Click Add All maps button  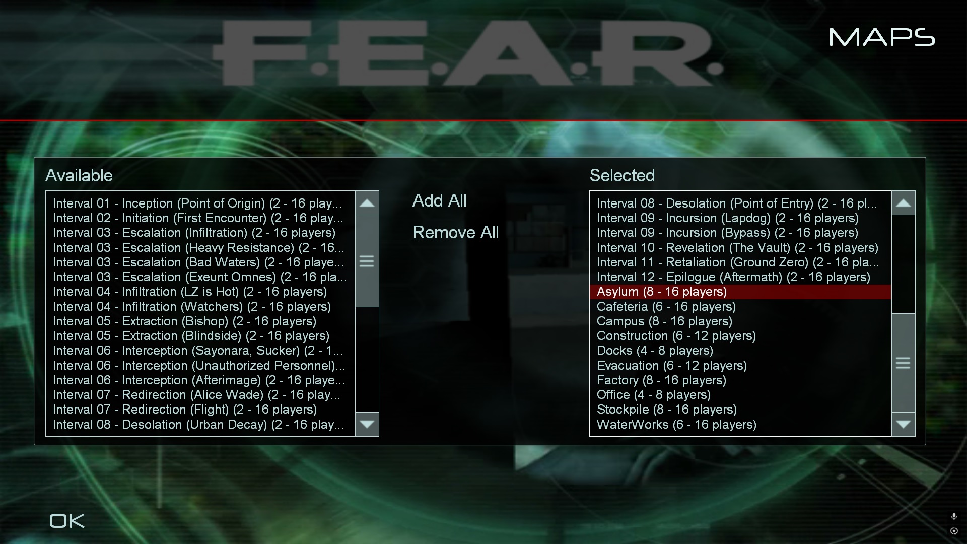439,200
